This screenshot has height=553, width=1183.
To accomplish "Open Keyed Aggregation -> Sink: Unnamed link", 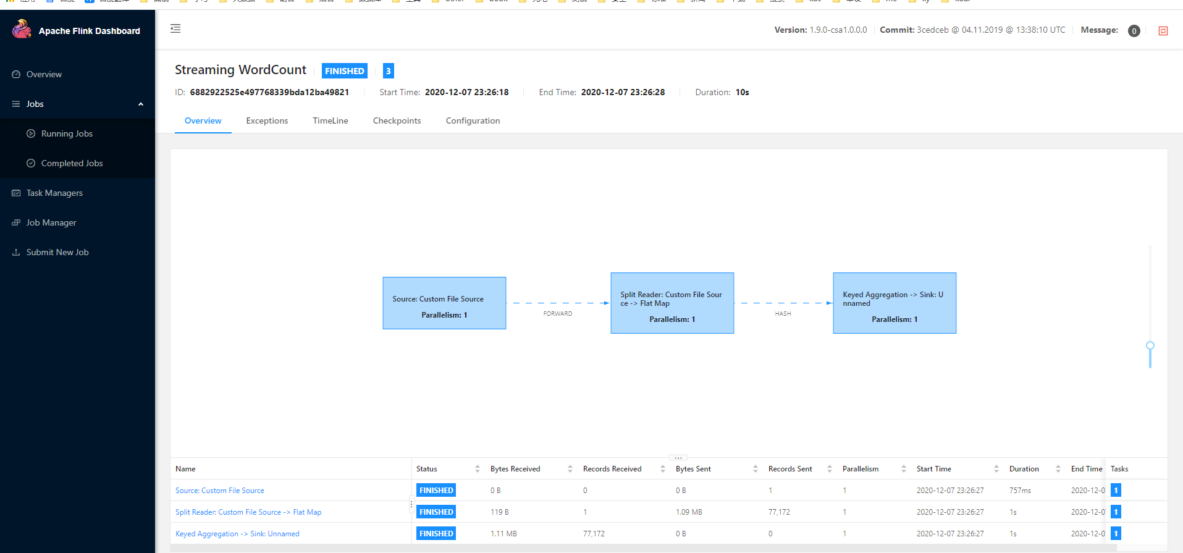I will click(x=237, y=534).
